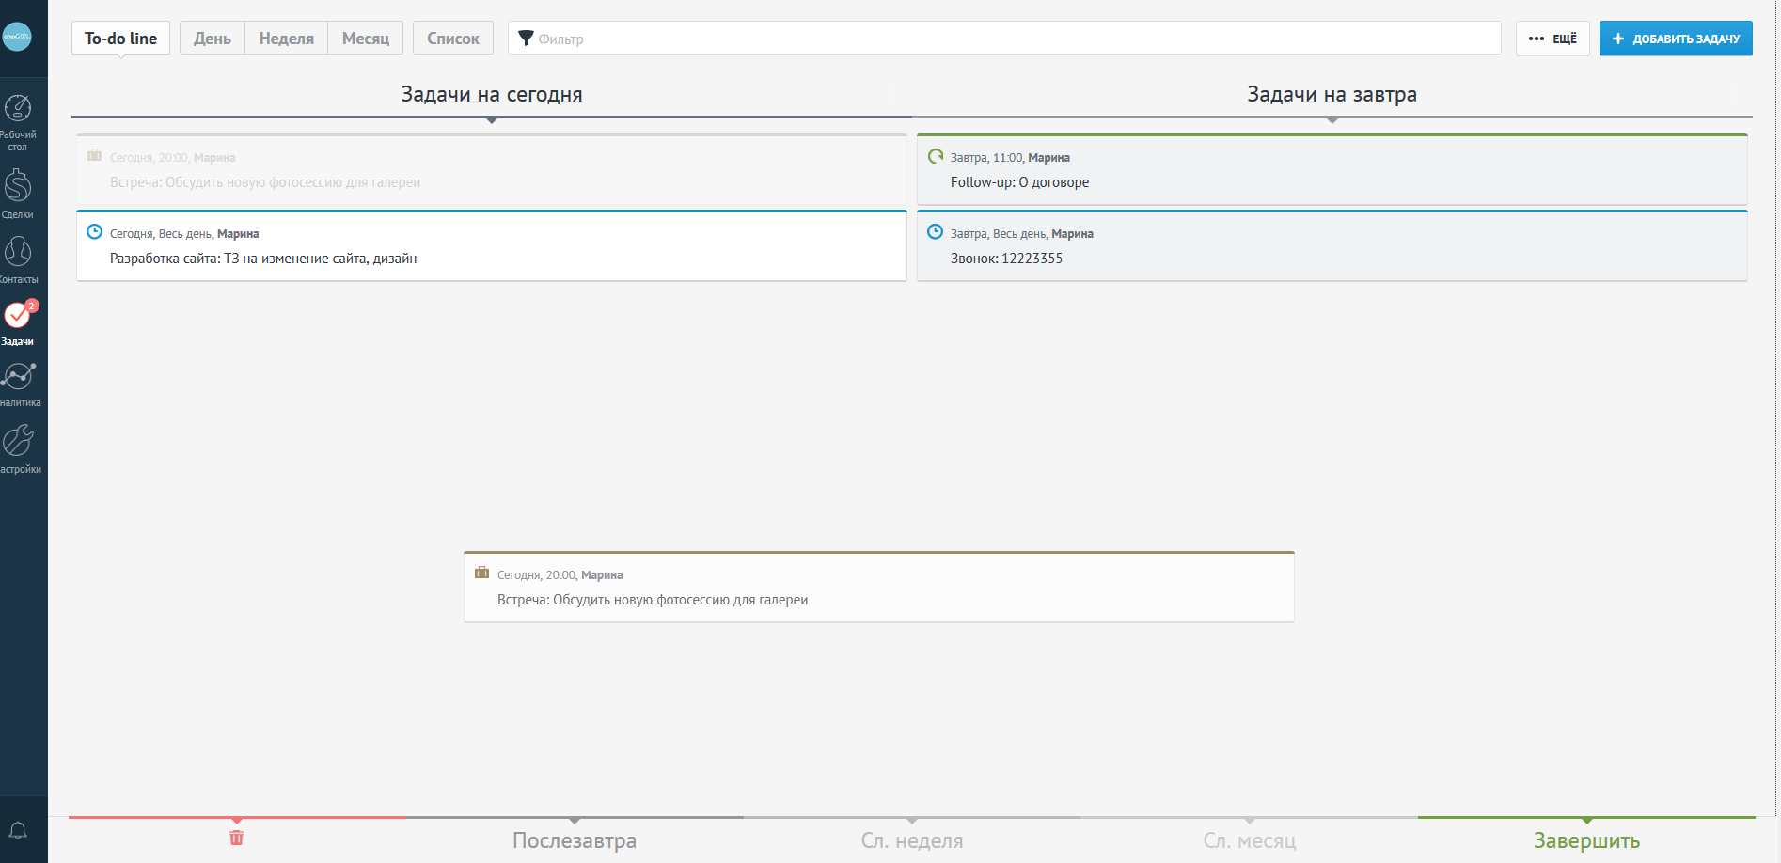Click the Задачи на завтра heading
This screenshot has height=863, width=1781.
click(1332, 94)
